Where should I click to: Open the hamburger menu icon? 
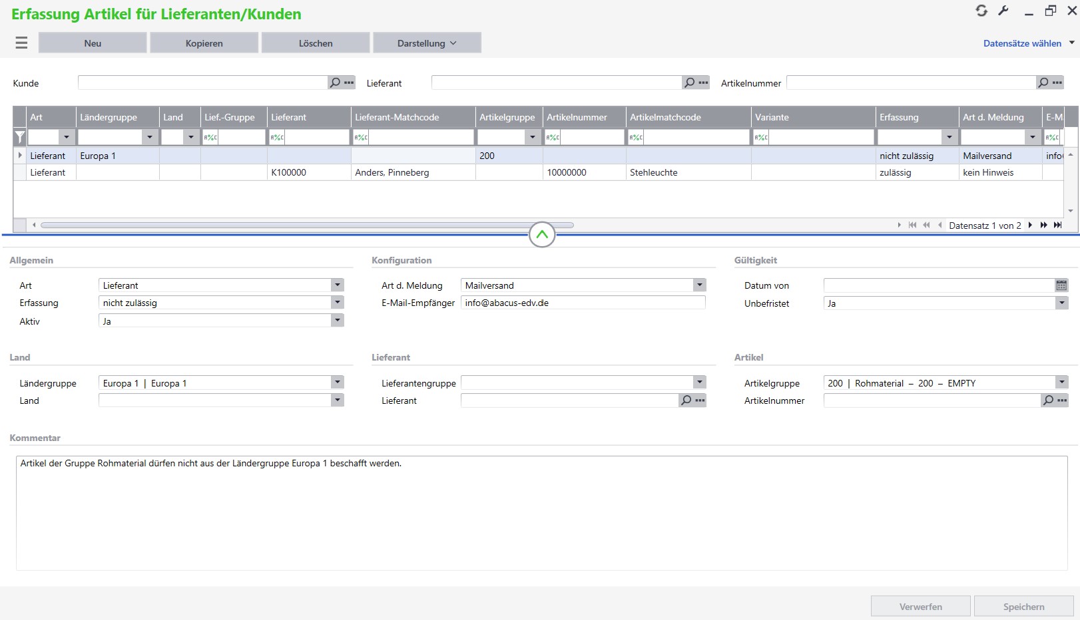click(21, 43)
